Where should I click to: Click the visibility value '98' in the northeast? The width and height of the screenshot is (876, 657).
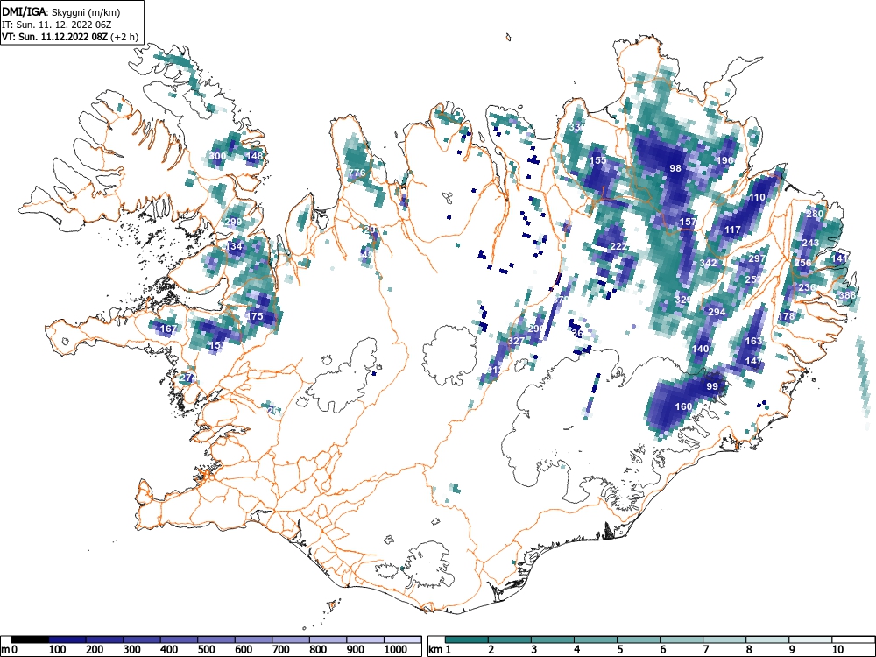tap(675, 168)
